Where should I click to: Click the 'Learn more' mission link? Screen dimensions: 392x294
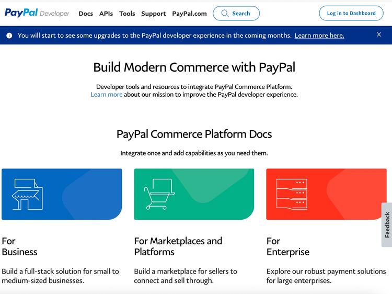click(x=107, y=95)
